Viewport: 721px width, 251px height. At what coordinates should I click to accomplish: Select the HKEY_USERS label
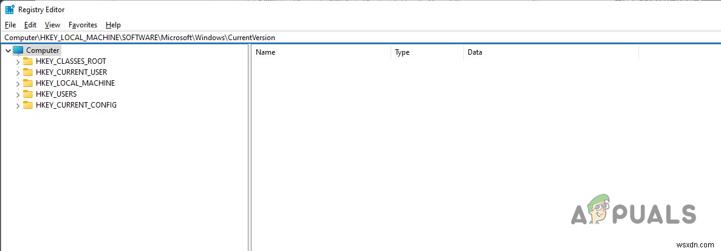point(56,94)
